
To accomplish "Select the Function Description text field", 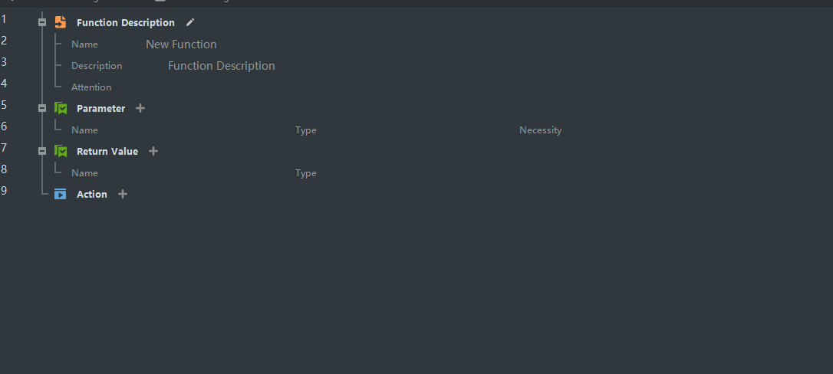I will [x=222, y=66].
